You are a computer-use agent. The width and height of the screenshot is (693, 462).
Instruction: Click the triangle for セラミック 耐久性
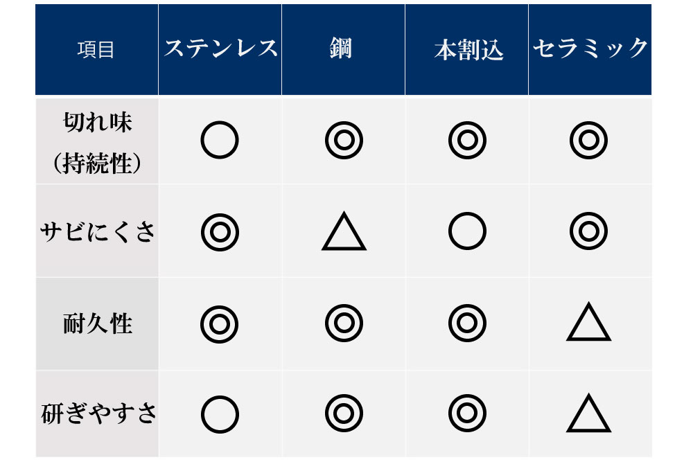tap(589, 324)
